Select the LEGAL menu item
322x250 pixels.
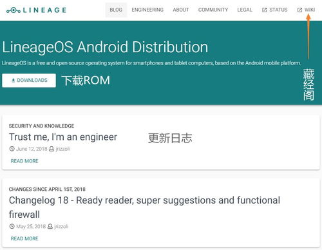245,10
